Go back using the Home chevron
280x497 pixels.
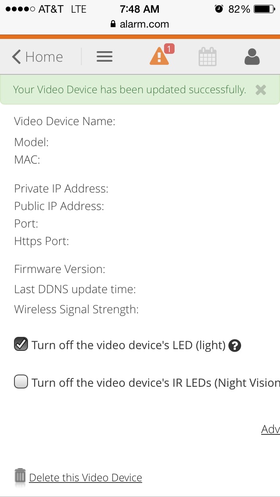(17, 57)
